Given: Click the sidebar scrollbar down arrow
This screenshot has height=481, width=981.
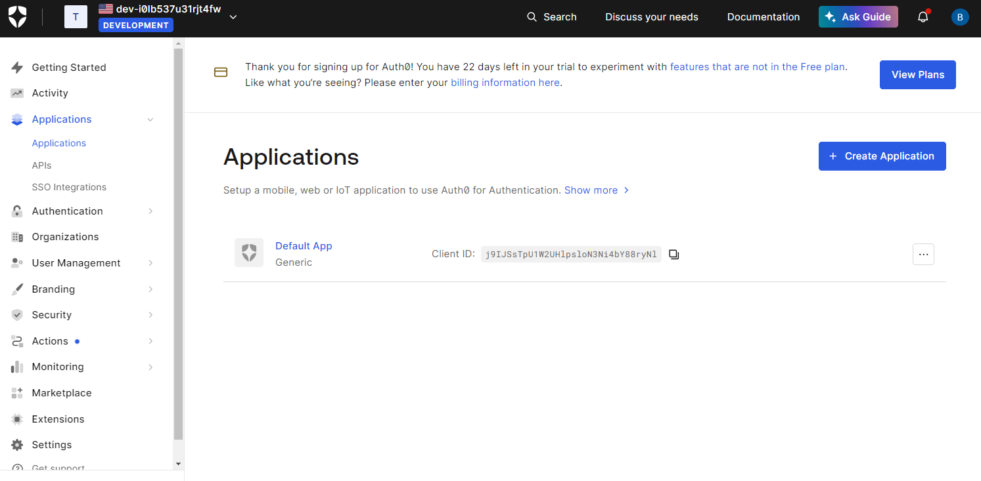Looking at the screenshot, I should pyautogui.click(x=178, y=463).
